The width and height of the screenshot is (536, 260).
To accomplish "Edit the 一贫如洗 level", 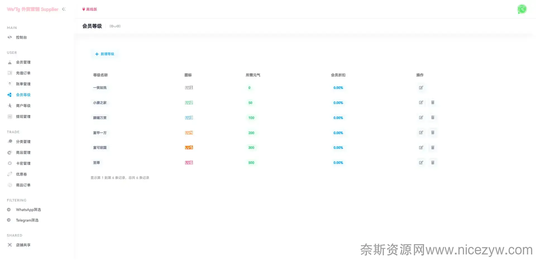I will (421, 88).
